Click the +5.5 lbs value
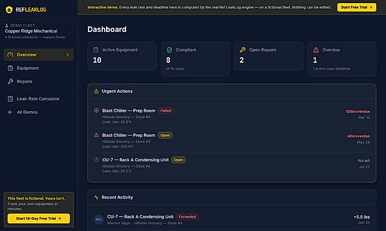The image size is (386, 231). 362,217
